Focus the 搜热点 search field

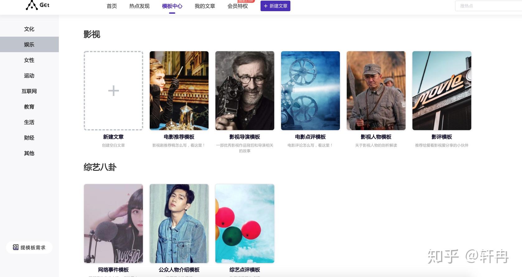coord(488,6)
